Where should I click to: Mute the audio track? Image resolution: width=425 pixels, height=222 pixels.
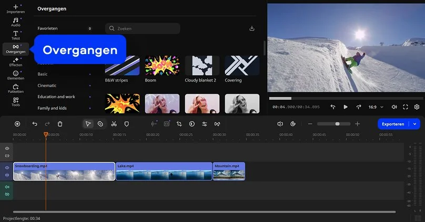[x=7, y=187]
